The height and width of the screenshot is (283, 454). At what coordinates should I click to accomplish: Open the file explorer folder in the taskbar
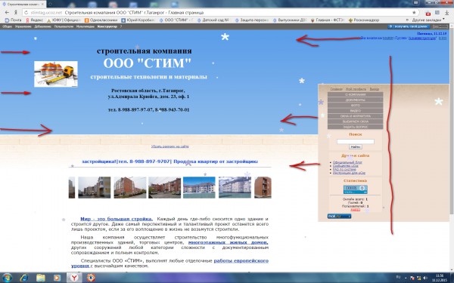point(41,278)
